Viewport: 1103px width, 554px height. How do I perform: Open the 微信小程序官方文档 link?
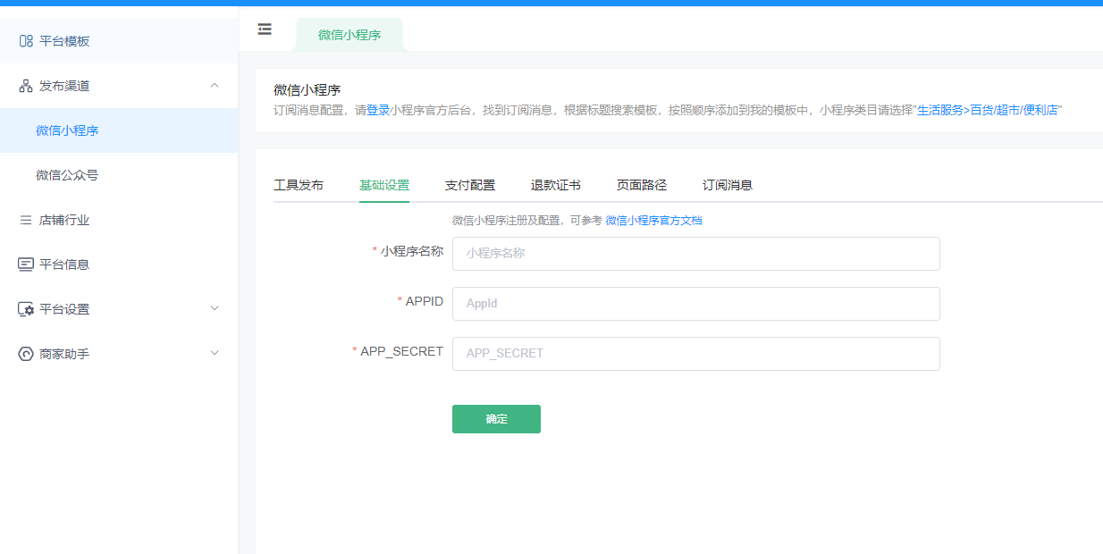pyautogui.click(x=653, y=220)
